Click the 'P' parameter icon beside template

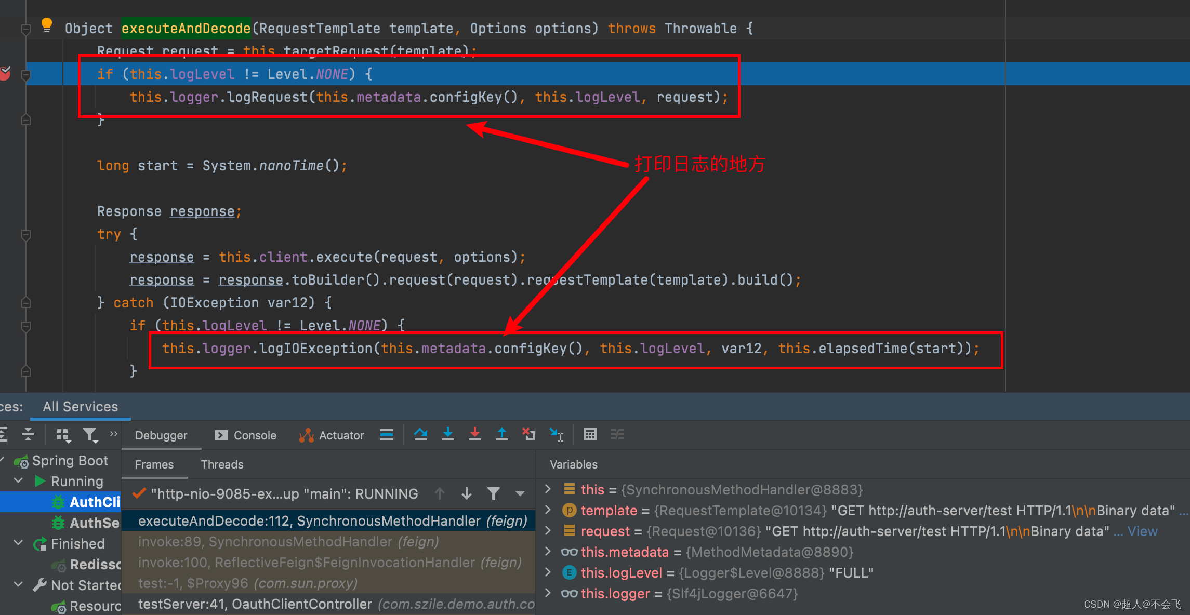[570, 511]
